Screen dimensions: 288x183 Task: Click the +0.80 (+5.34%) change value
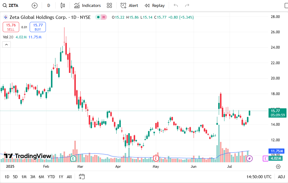pyautogui.click(x=181, y=17)
